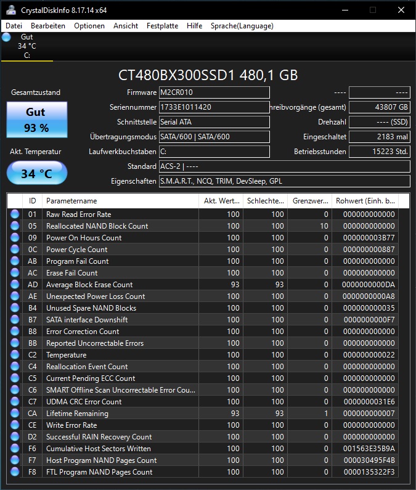Open the Bearbeiten menu
416x490 pixels.
(48, 26)
